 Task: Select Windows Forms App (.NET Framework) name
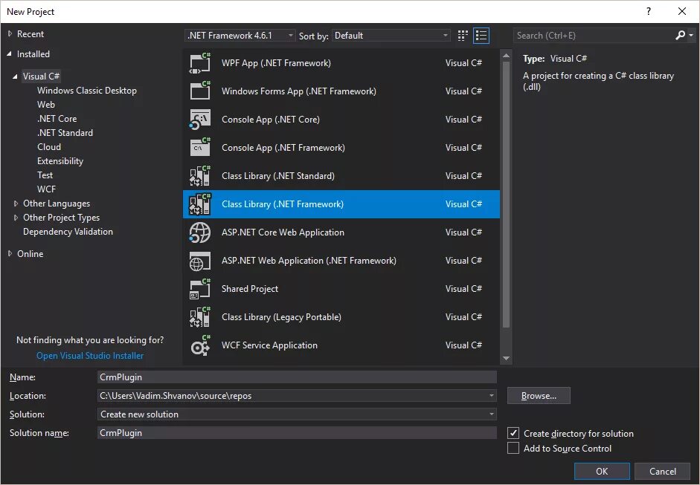(x=298, y=91)
